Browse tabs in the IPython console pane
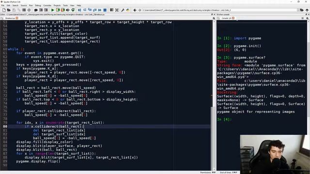 (218, 18)
